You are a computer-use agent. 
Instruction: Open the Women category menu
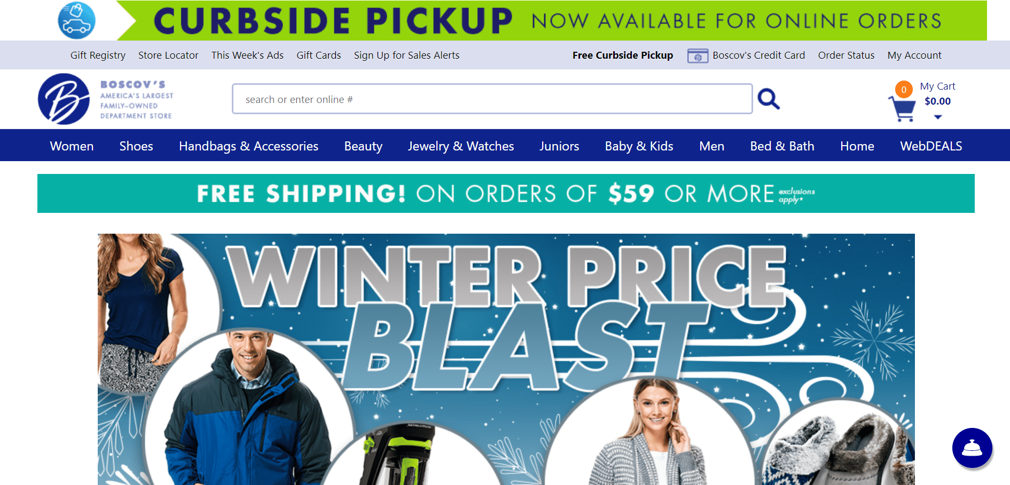coord(72,146)
